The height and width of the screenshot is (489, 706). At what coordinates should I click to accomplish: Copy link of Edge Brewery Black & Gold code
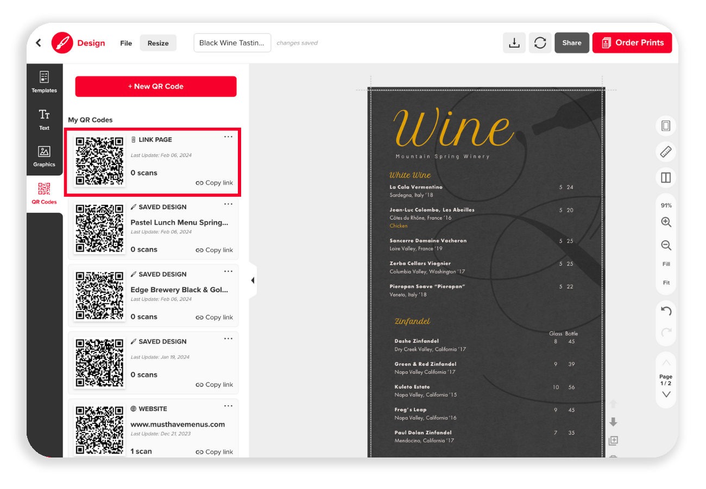coord(215,317)
